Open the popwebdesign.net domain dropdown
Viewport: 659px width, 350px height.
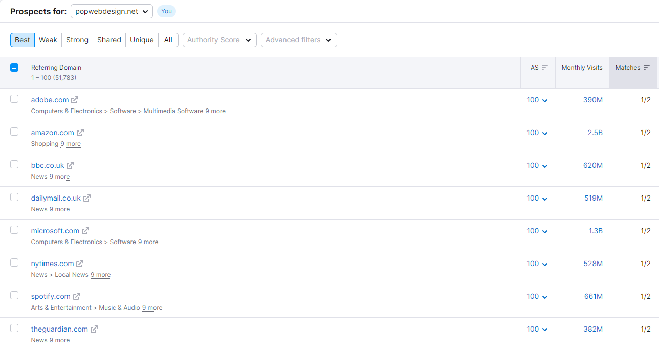(x=112, y=11)
